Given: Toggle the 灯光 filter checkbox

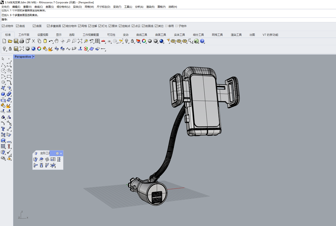Looking at the screenshot, I should 100,26.
